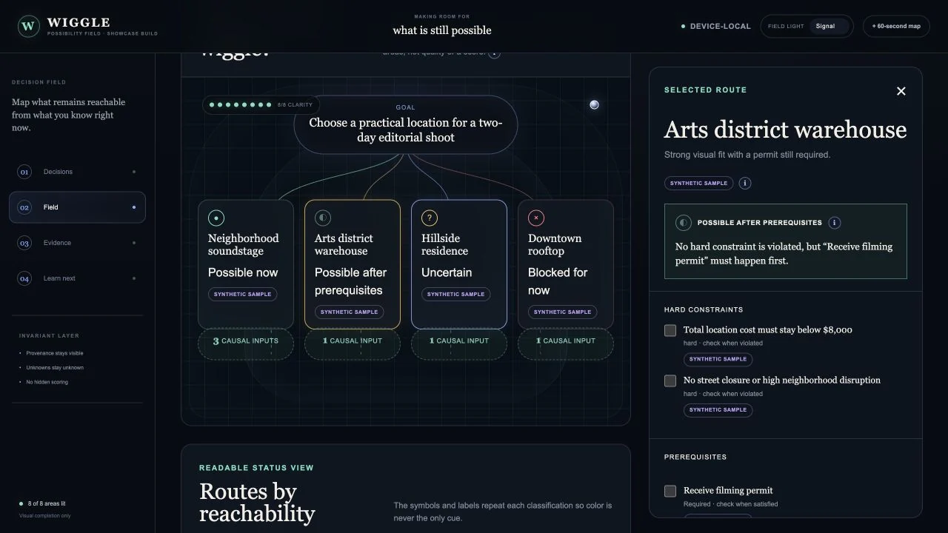This screenshot has height=533, width=948.
Task: Click the Wiggle W logo icon
Action: pos(28,27)
